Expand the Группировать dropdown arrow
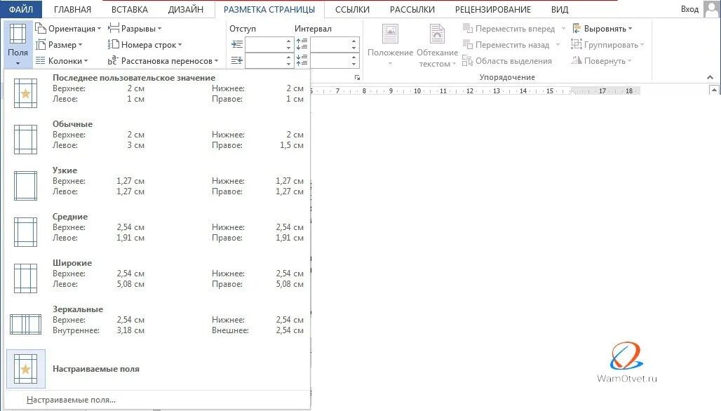Screen dimensions: 721x411 tap(642, 45)
